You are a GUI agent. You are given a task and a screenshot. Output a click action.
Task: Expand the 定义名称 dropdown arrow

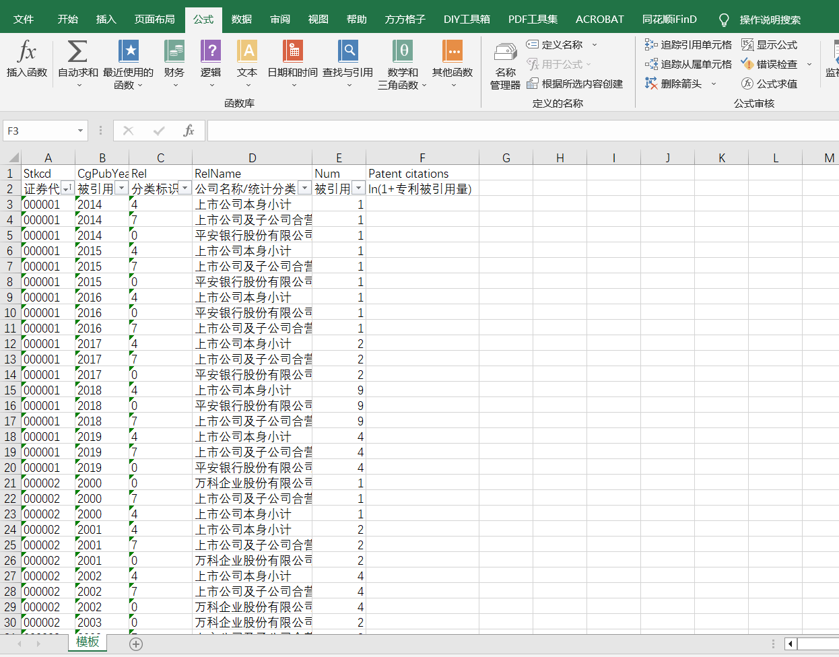coord(595,44)
